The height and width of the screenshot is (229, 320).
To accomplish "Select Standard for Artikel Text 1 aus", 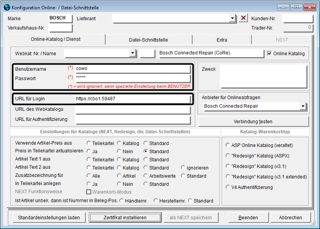I will pyautogui.click(x=145, y=159).
